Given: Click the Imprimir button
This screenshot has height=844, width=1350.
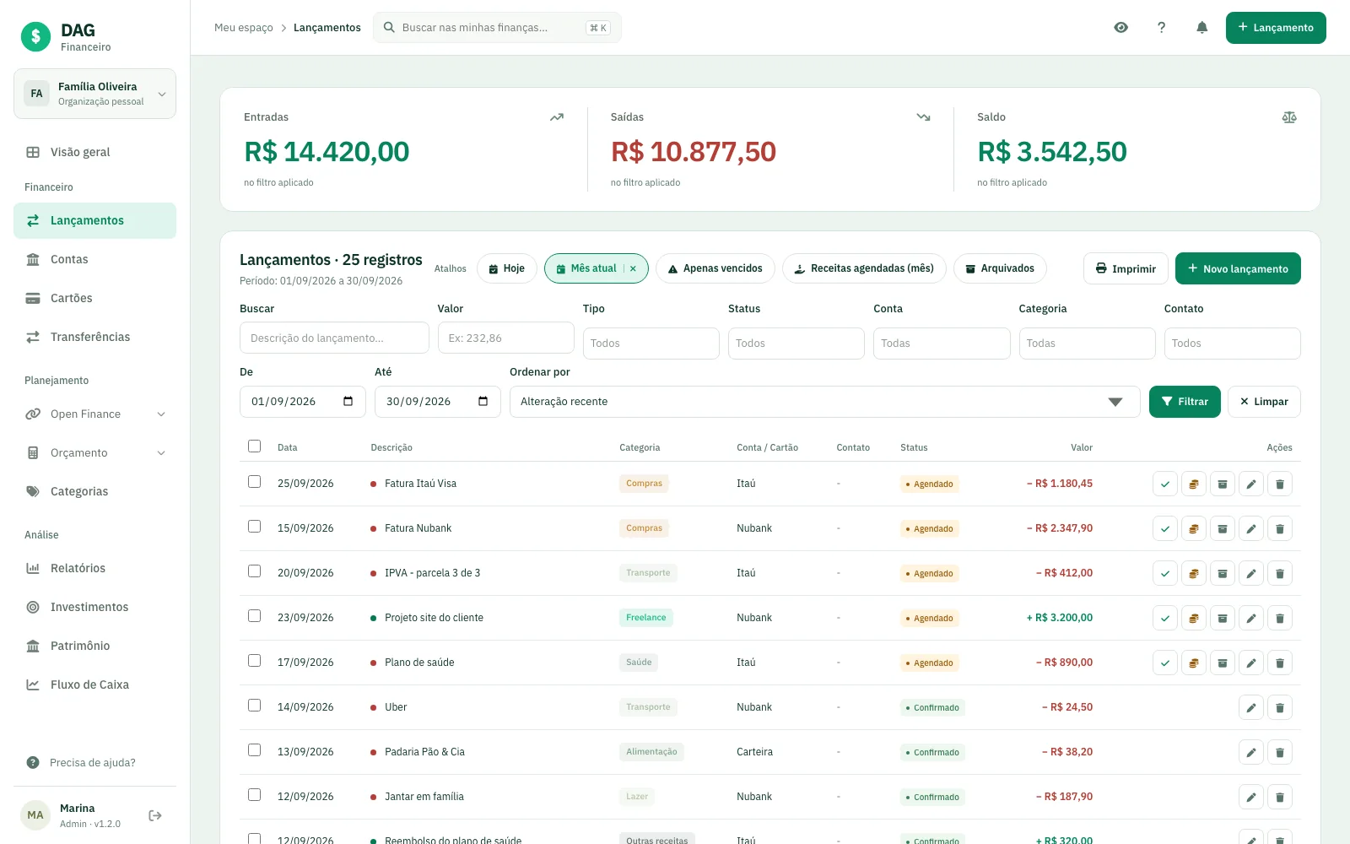Looking at the screenshot, I should point(1126,268).
